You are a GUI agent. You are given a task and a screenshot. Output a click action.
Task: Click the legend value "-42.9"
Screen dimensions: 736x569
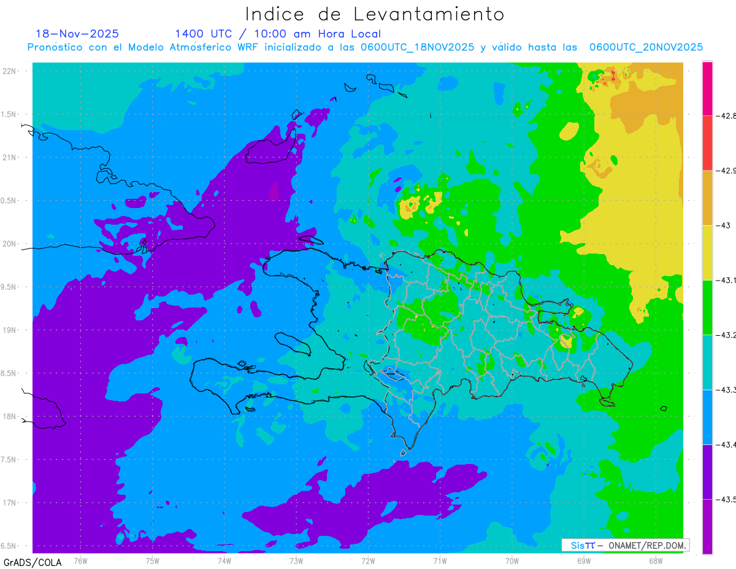pos(726,171)
